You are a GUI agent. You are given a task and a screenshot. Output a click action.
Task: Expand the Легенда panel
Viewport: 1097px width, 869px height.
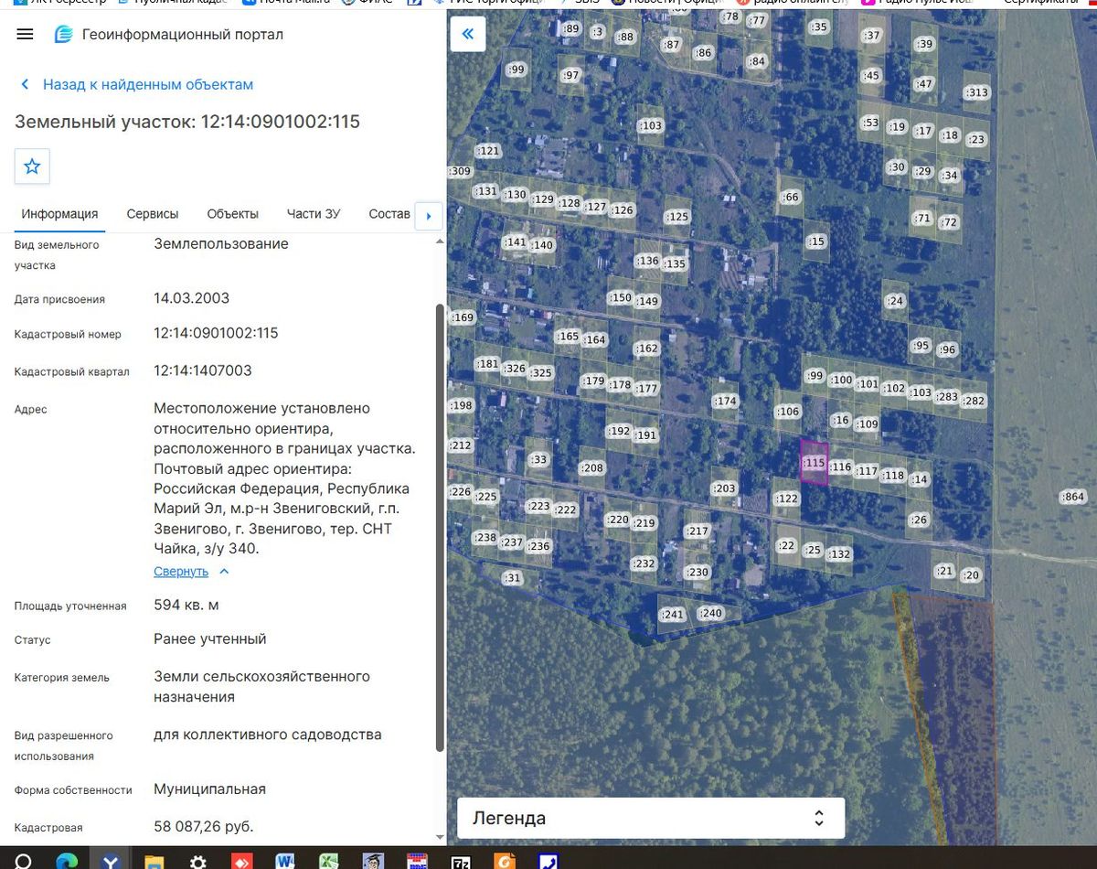click(x=650, y=818)
